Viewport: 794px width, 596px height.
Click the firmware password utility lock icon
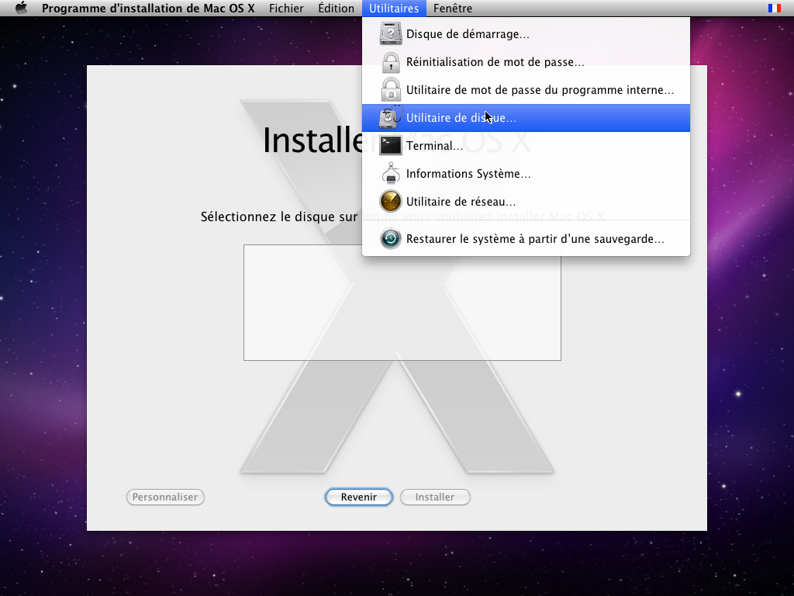[x=391, y=90]
